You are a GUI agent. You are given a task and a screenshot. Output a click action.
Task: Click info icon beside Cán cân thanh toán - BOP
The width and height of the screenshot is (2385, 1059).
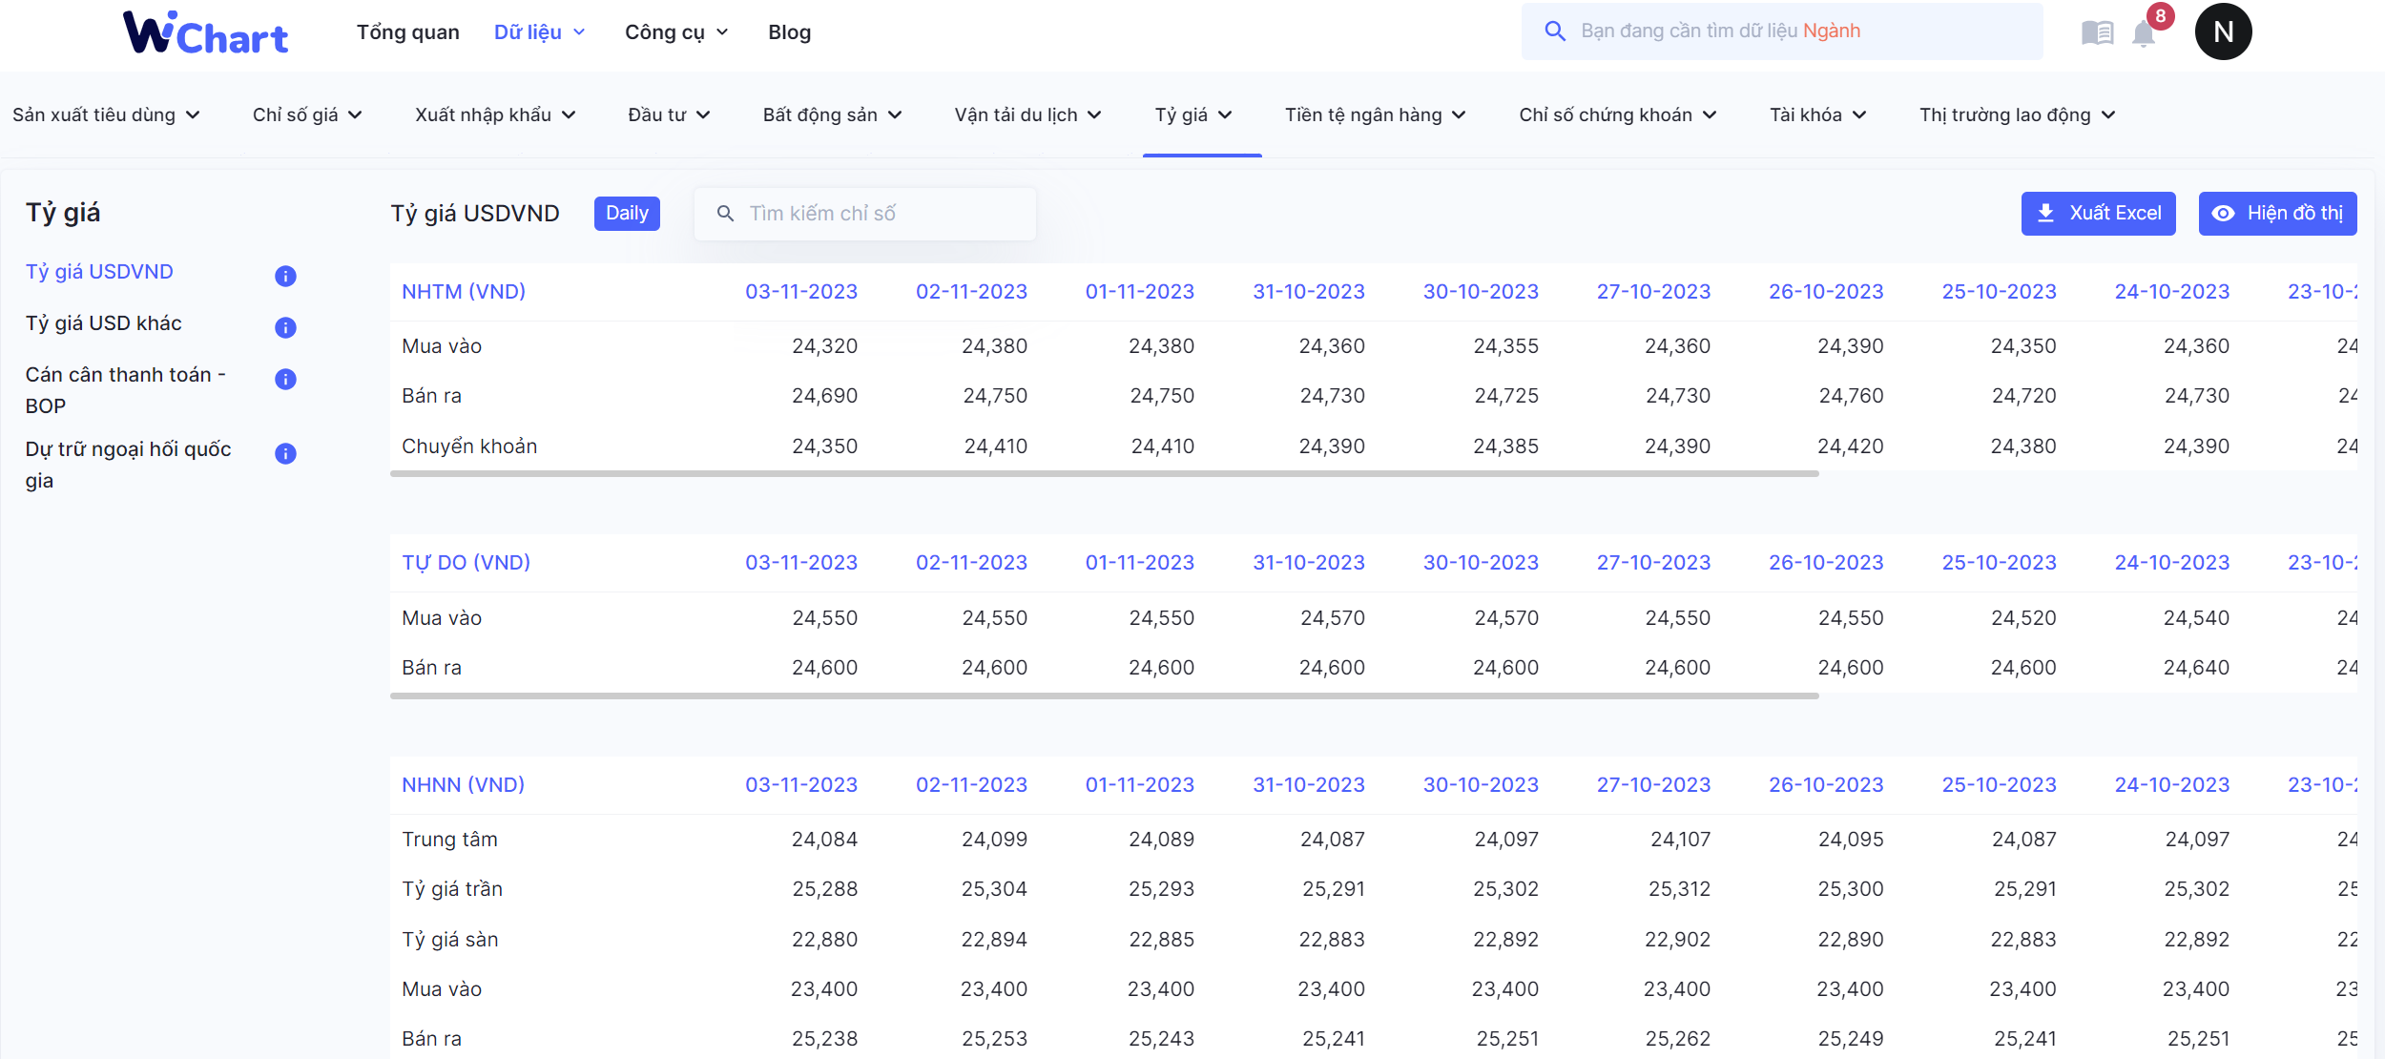coord(285,379)
